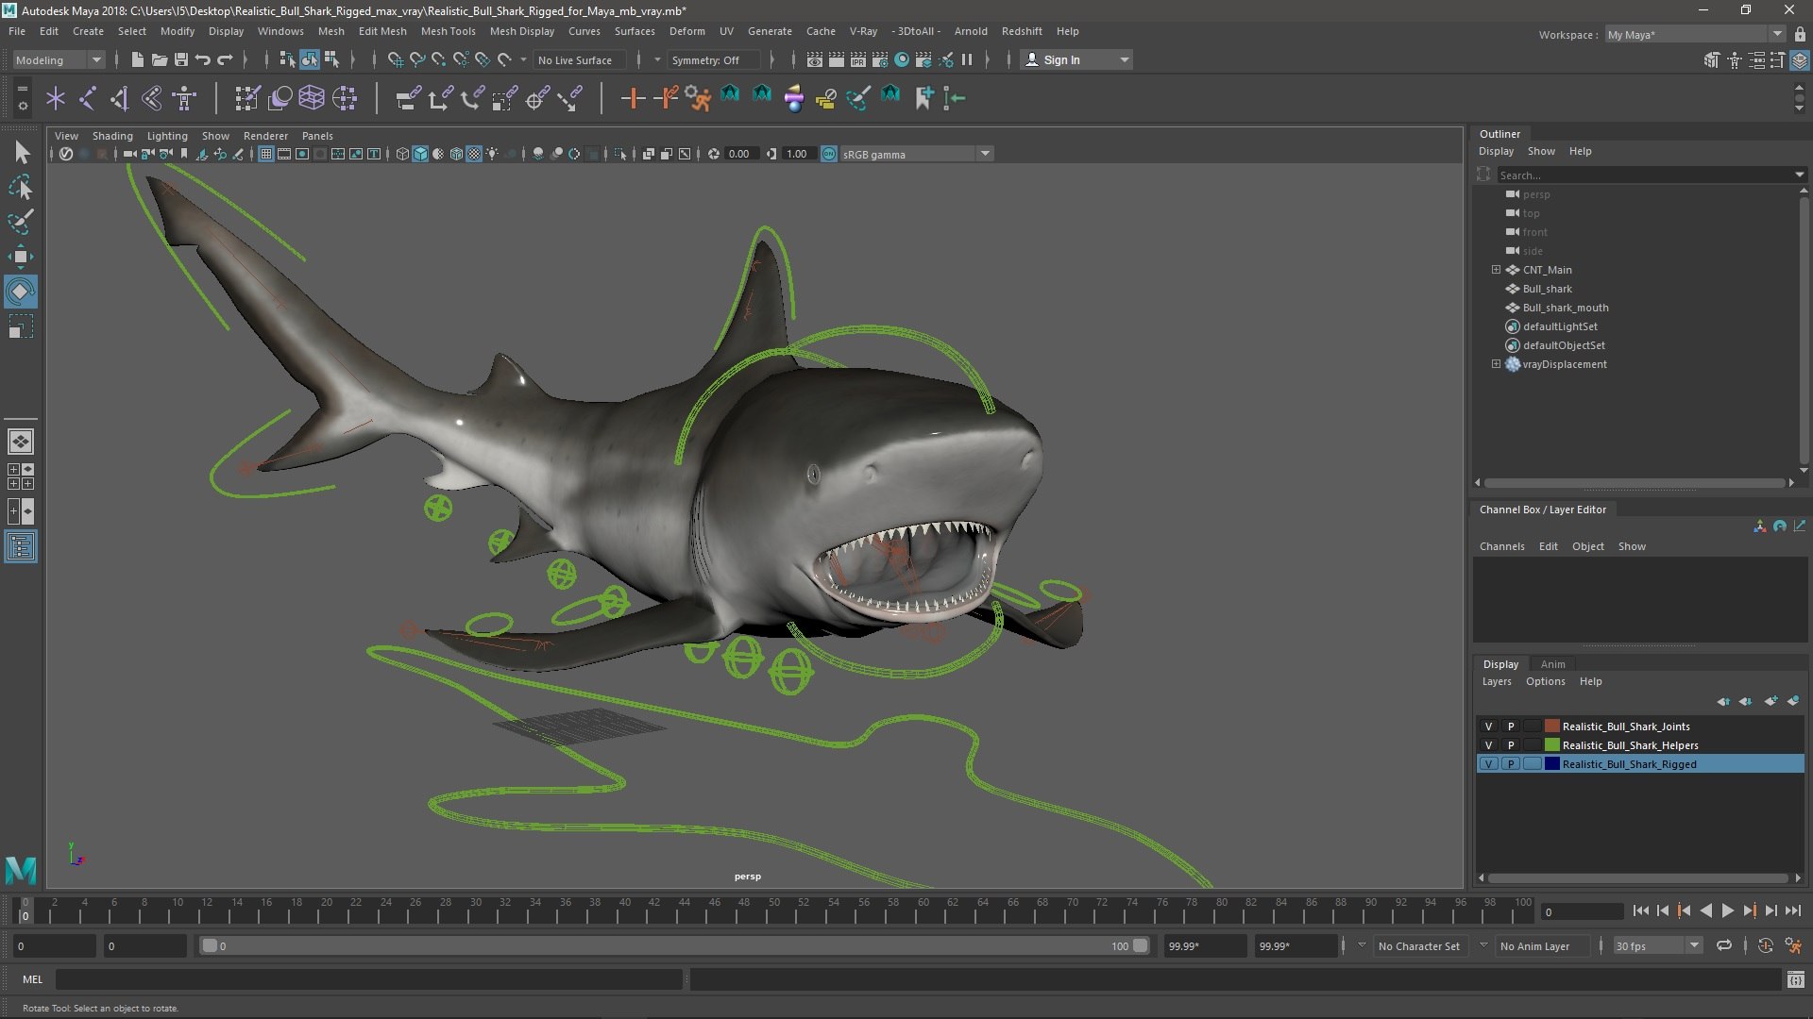Open the Symmetry: Off dropdown

[714, 59]
